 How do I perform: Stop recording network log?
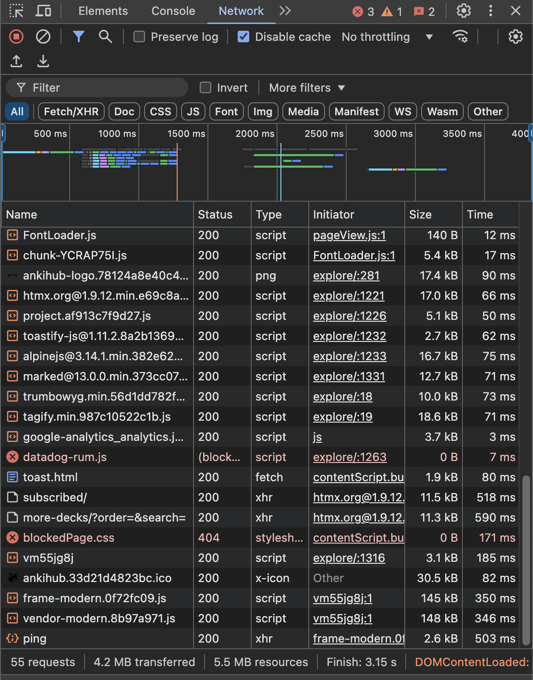[16, 36]
